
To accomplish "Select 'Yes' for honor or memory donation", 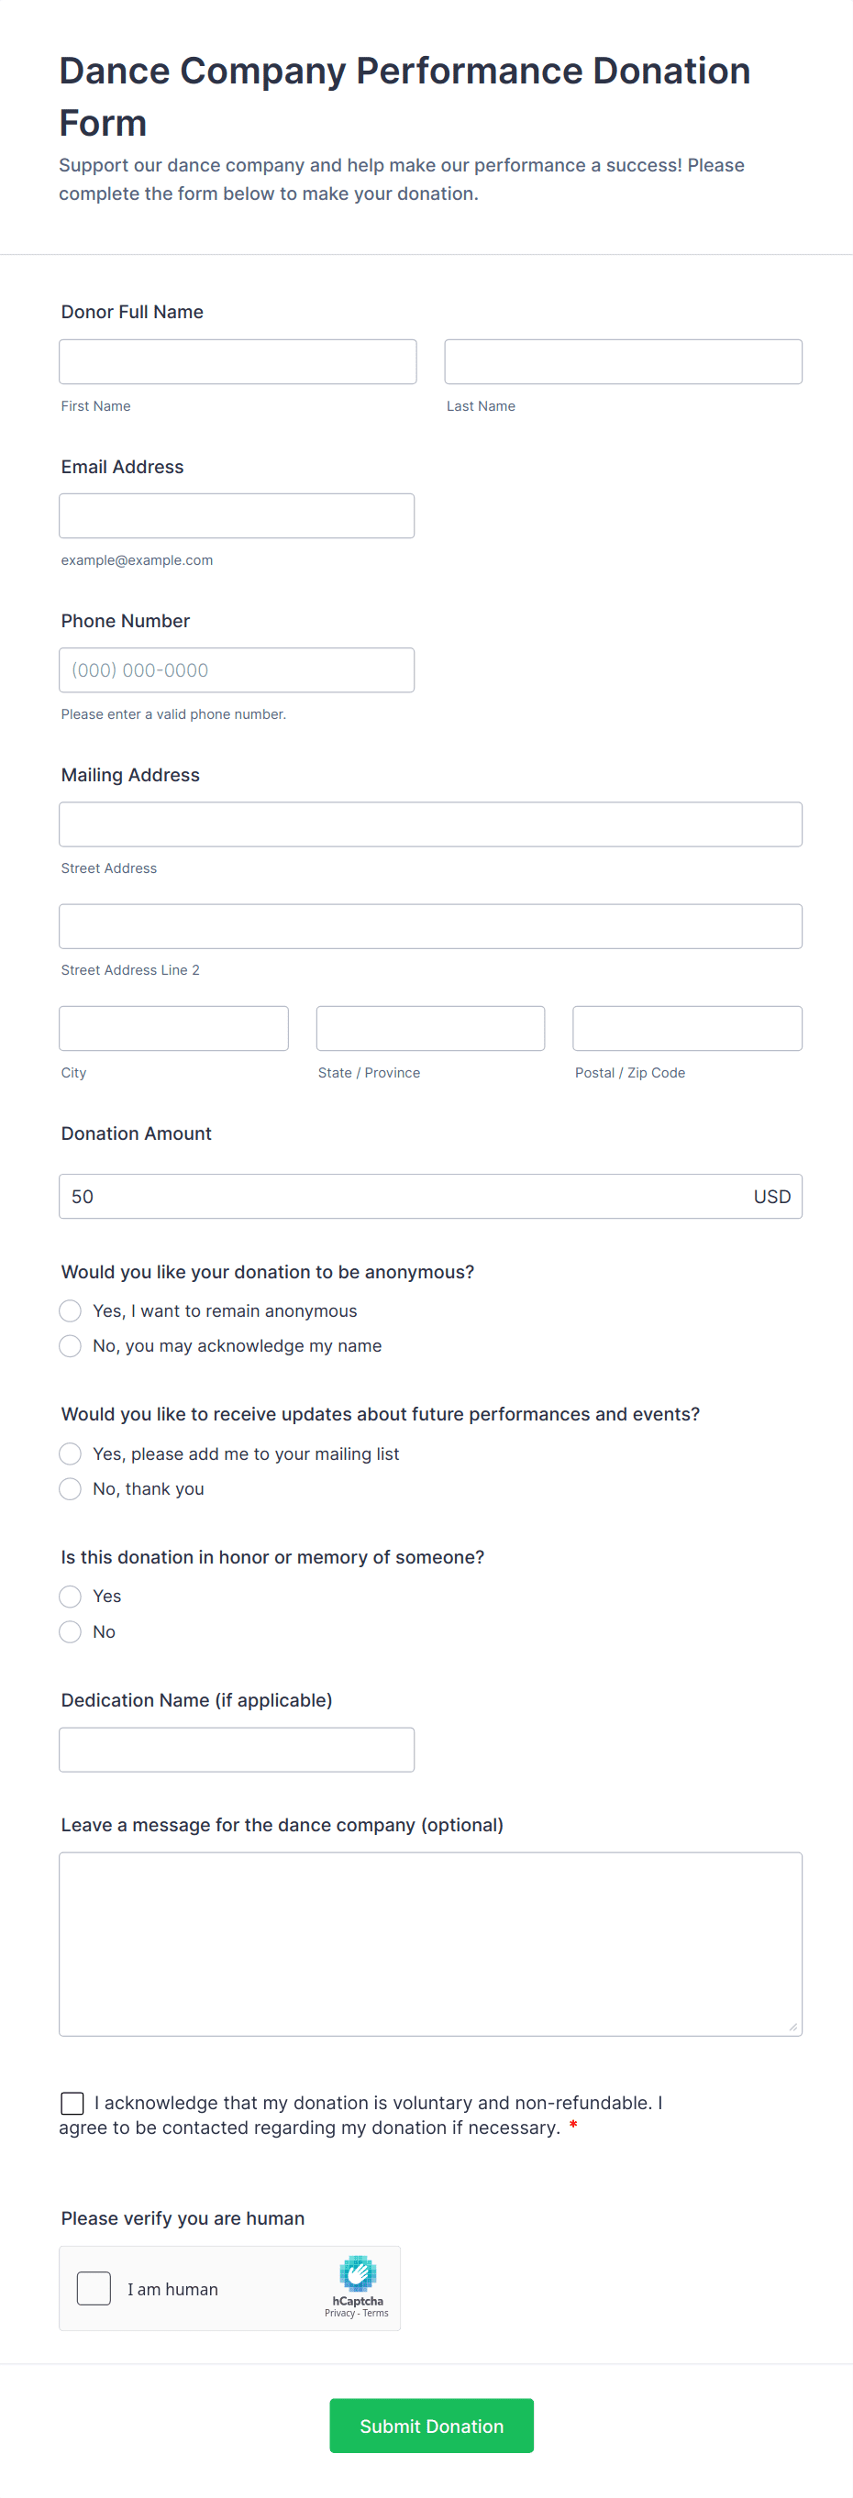I will pos(70,1597).
